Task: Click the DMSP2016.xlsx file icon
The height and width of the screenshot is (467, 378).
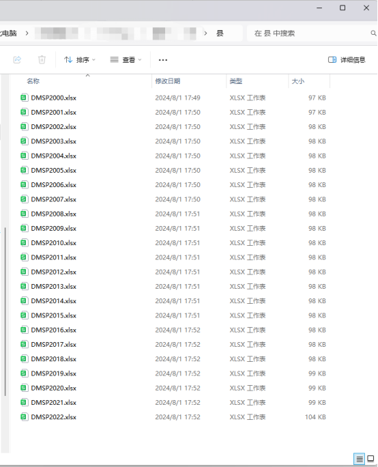Action: coord(25,330)
